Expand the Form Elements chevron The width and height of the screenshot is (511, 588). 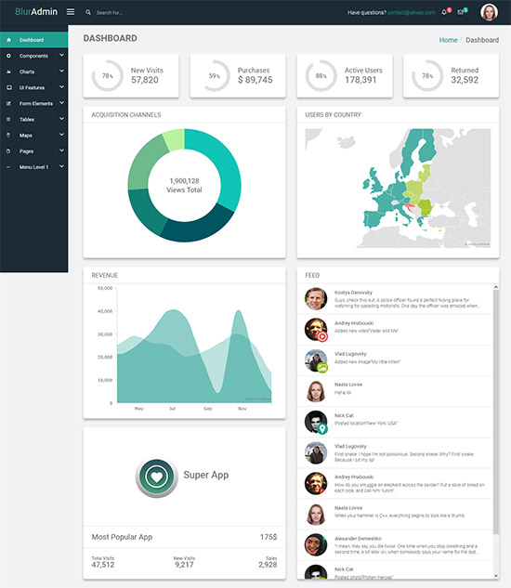click(x=61, y=103)
